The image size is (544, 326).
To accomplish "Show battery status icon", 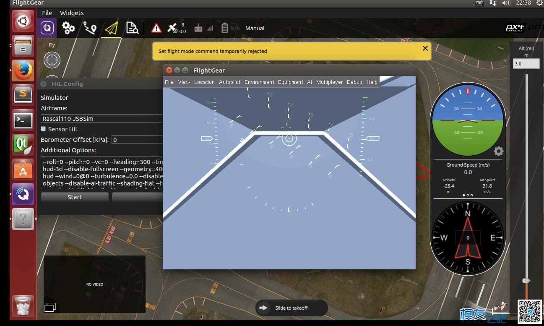I will [x=225, y=28].
